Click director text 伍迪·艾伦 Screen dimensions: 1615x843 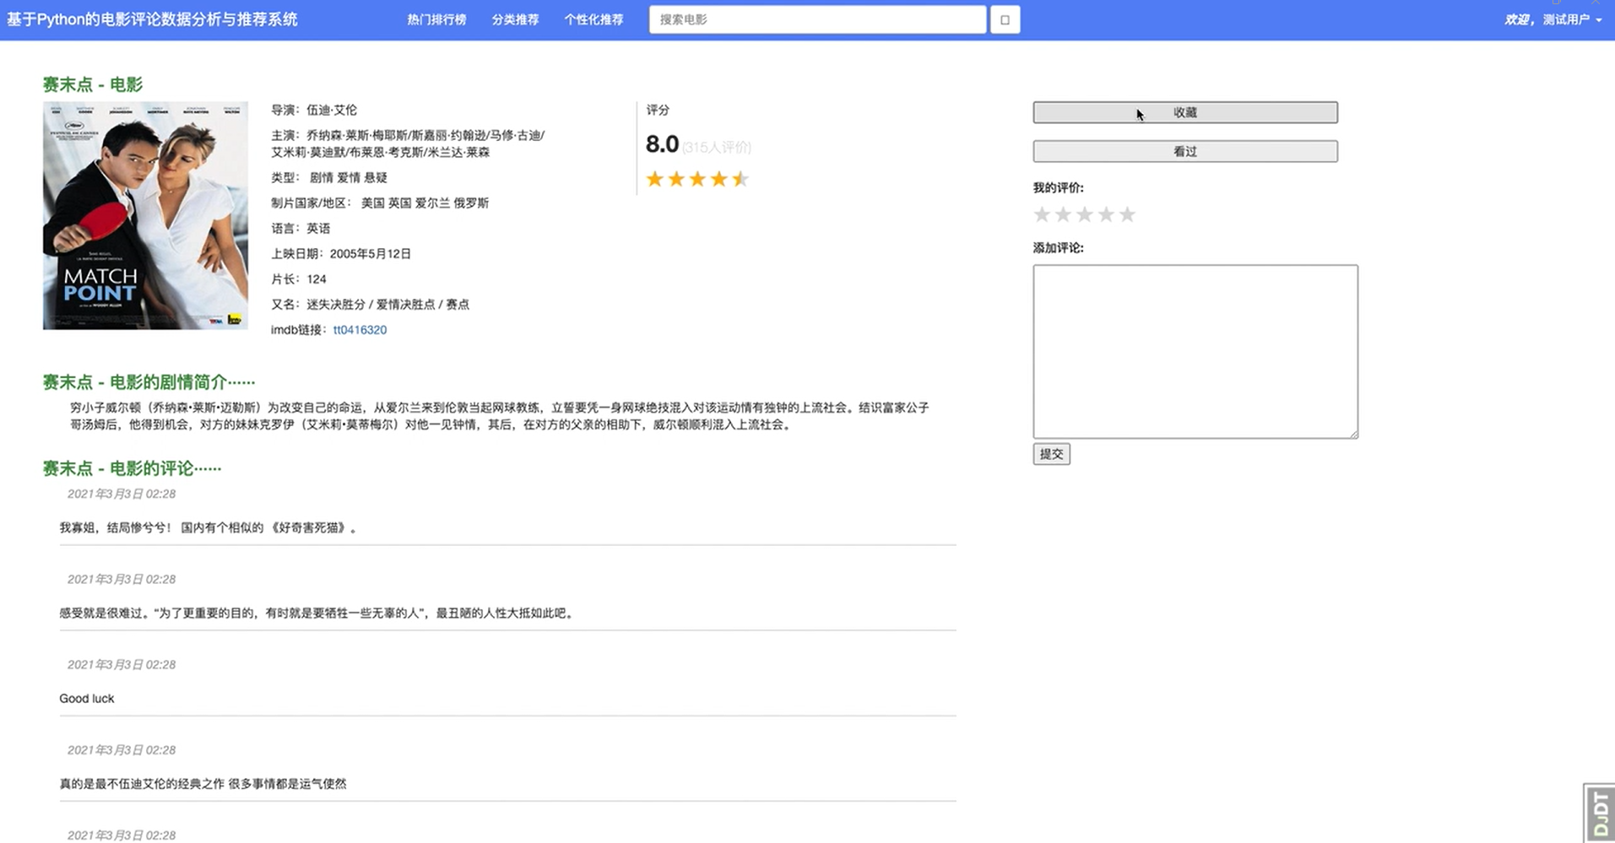[x=331, y=110]
